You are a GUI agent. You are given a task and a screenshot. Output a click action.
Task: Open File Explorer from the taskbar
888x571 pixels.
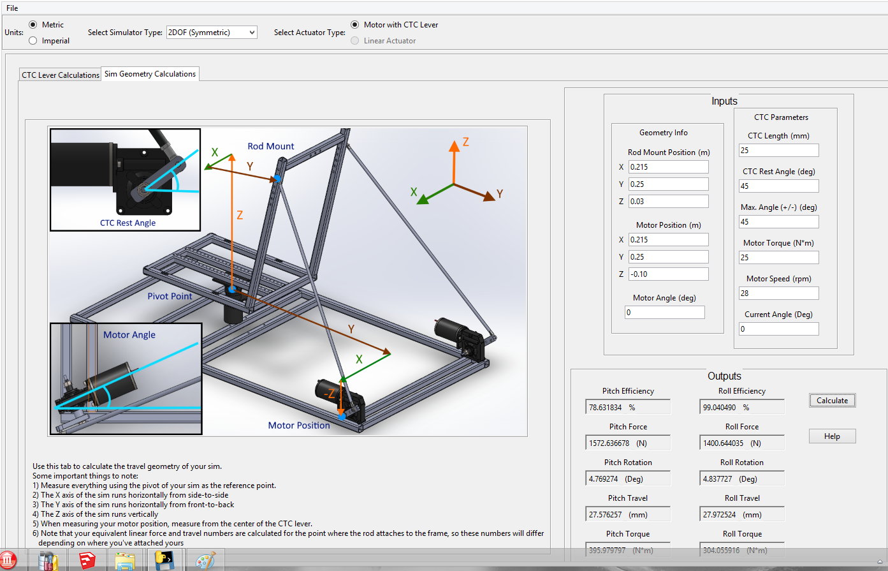pyautogui.click(x=125, y=561)
